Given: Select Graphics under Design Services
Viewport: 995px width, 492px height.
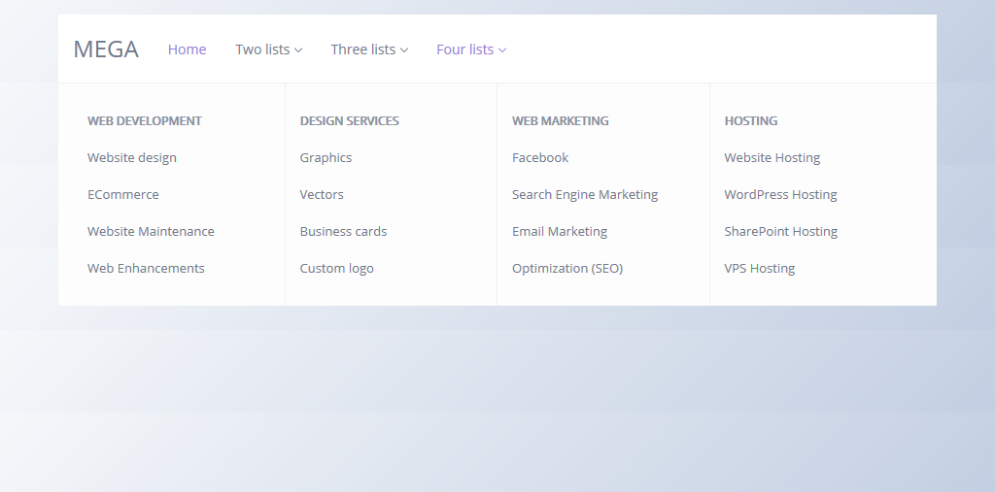Looking at the screenshot, I should 326,157.
